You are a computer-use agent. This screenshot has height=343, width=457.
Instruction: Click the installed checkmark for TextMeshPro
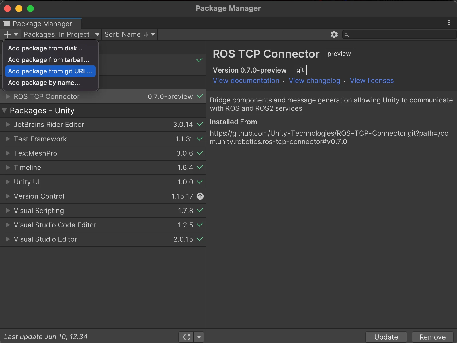(x=200, y=153)
